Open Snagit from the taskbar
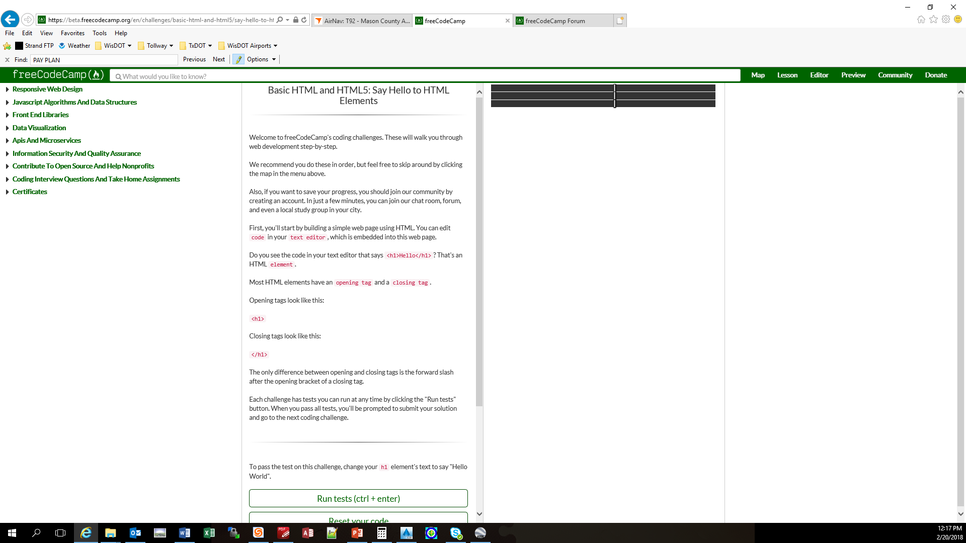Image resolution: width=966 pixels, height=543 pixels. pyautogui.click(x=258, y=532)
